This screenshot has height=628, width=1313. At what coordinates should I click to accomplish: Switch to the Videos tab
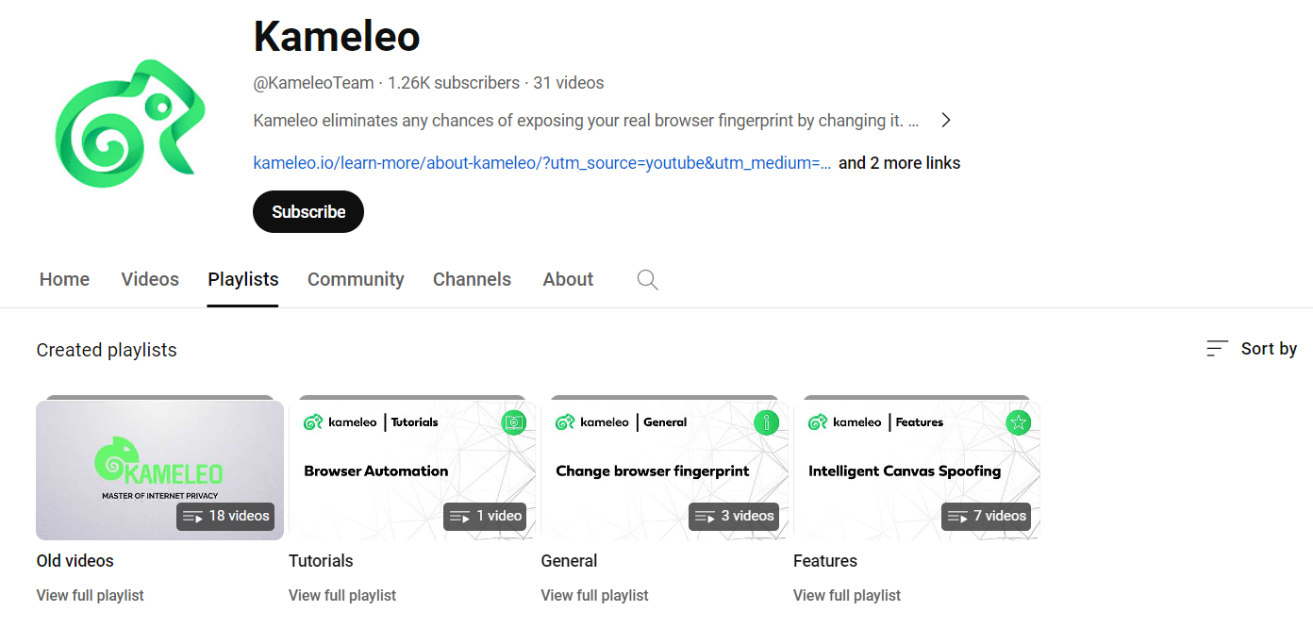(x=150, y=279)
